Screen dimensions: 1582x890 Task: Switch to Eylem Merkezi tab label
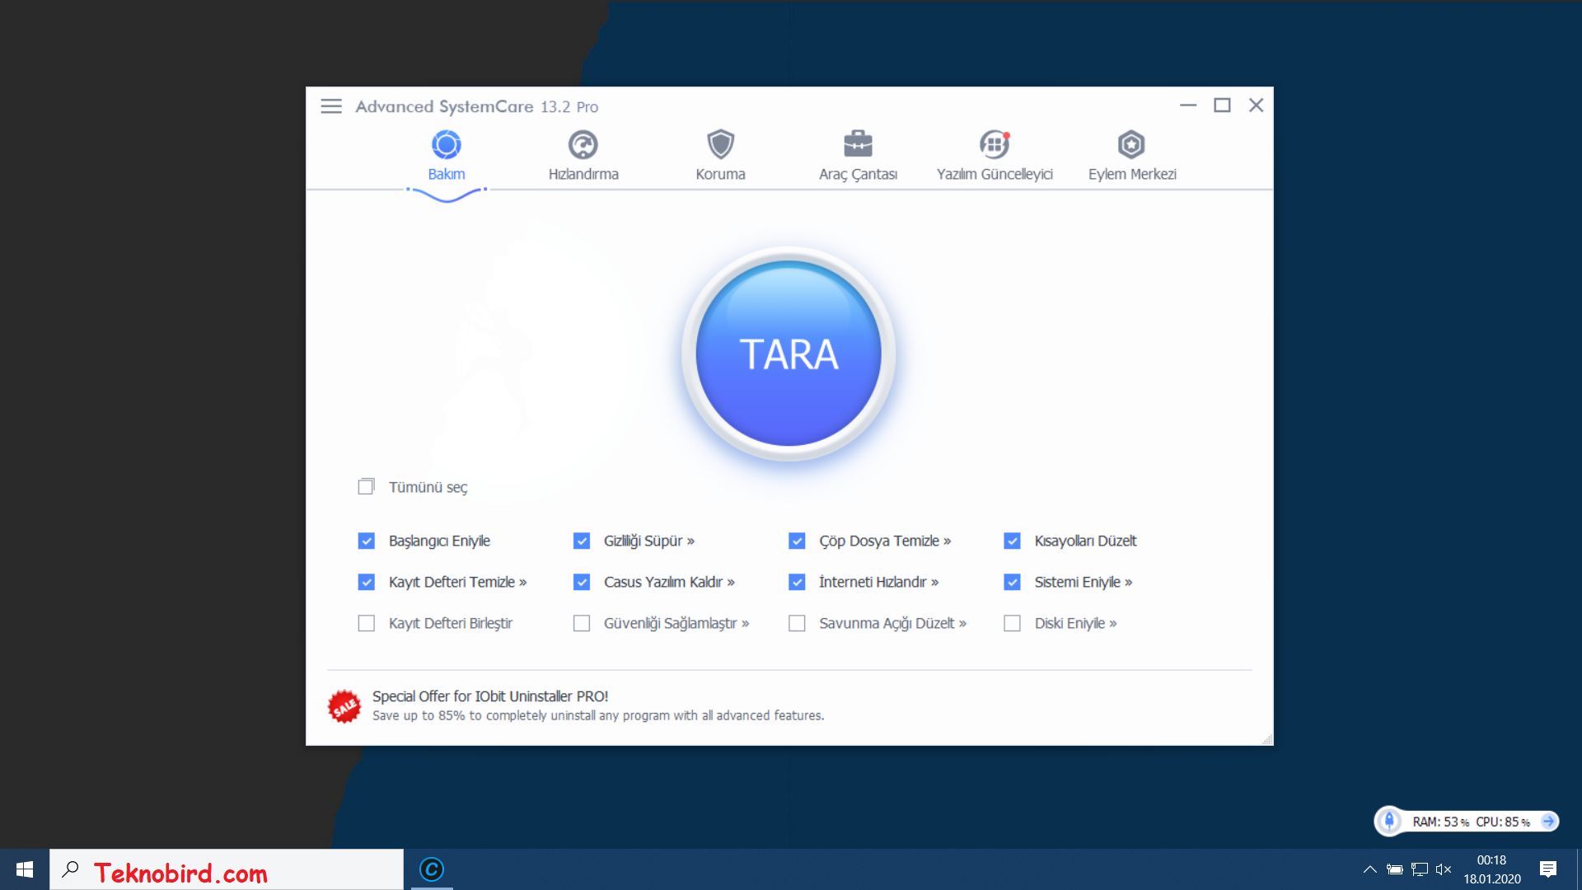point(1132,174)
